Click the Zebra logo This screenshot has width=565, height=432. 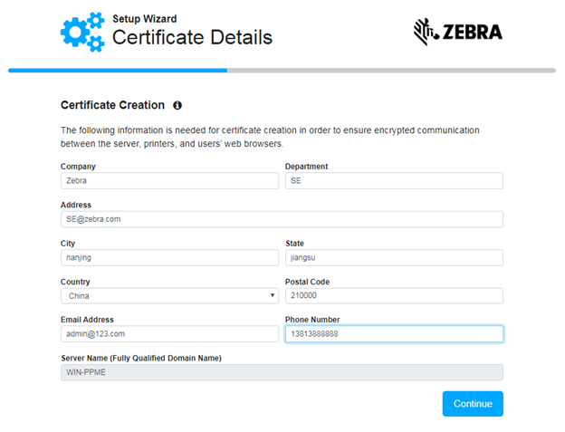pyautogui.click(x=457, y=33)
